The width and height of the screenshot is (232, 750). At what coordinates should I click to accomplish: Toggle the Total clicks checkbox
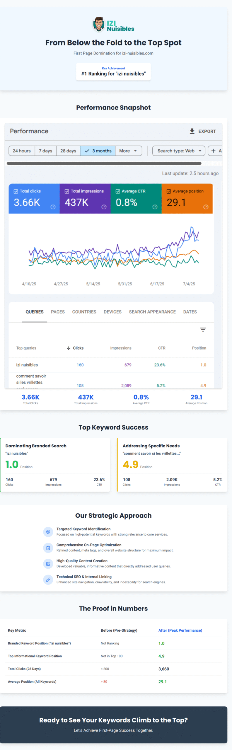point(16,191)
